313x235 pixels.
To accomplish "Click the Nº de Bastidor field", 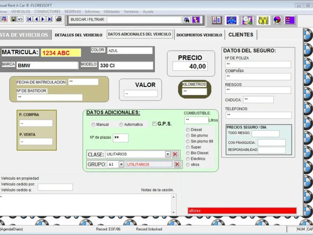I will coord(50,97).
